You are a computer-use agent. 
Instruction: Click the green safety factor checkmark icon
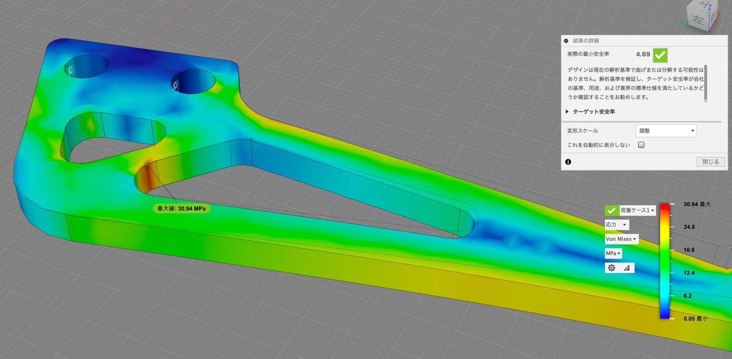pyautogui.click(x=660, y=55)
